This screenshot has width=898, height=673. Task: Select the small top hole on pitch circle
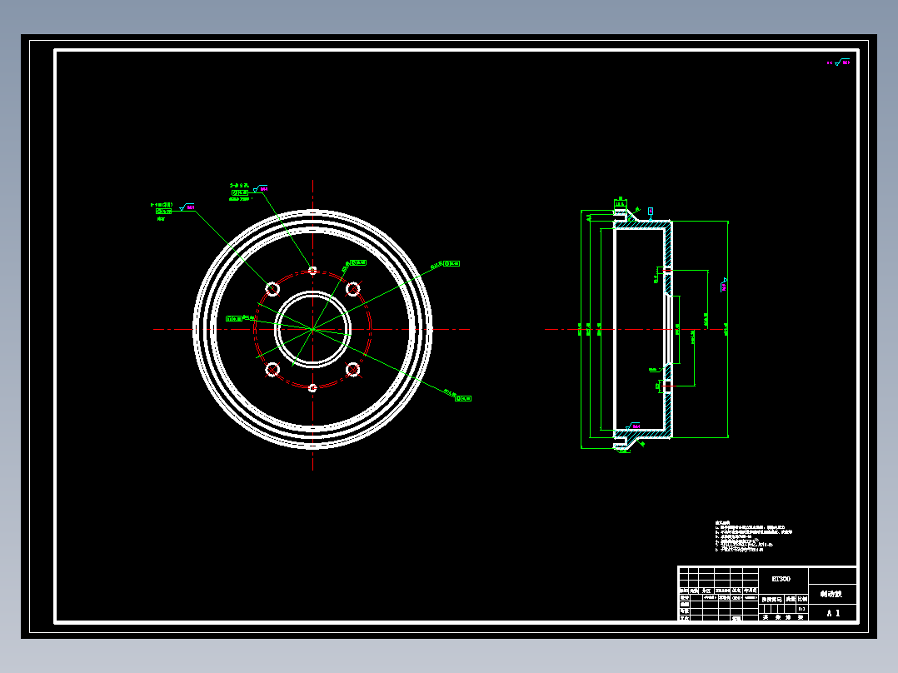(x=312, y=271)
